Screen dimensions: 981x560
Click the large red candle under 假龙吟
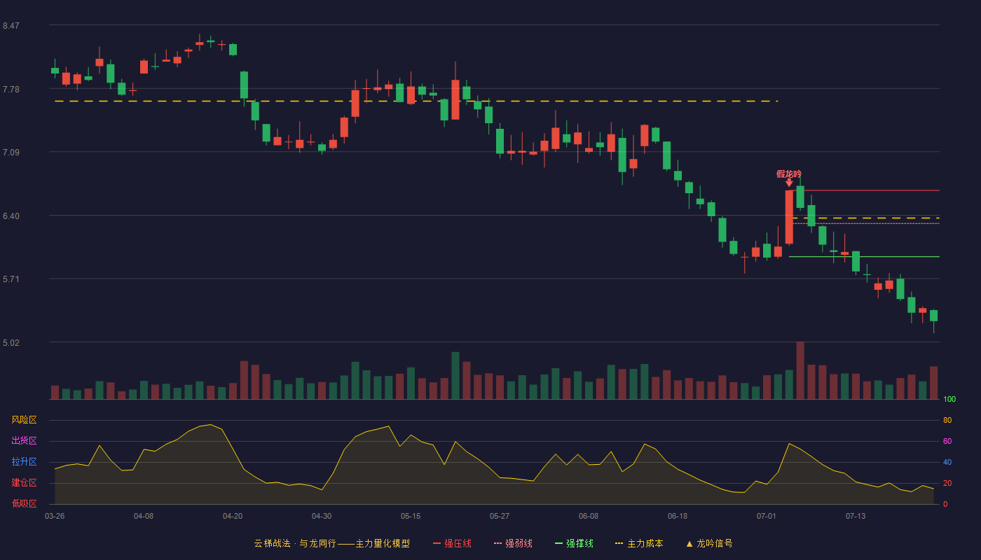[789, 217]
